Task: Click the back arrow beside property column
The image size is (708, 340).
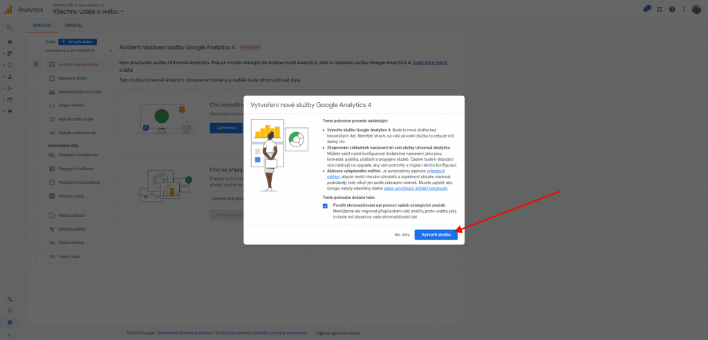Action: tap(37, 64)
